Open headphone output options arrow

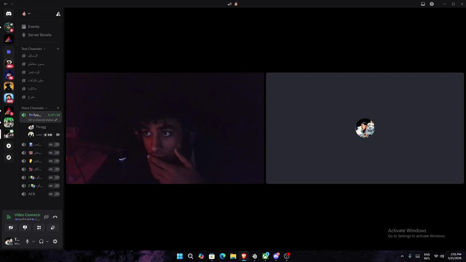[47, 241]
